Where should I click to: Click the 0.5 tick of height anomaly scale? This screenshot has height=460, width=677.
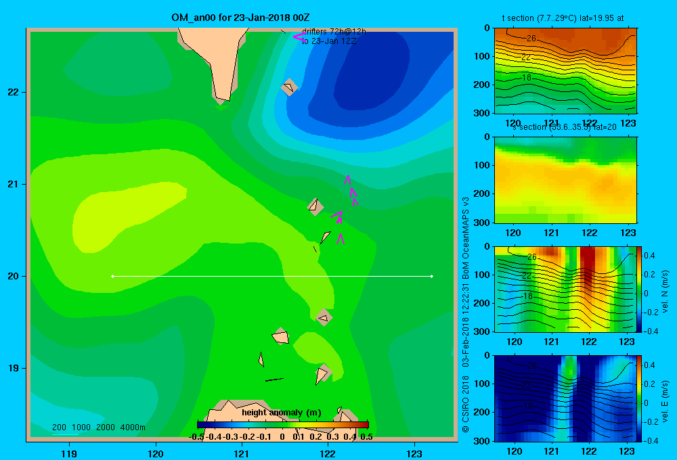coord(366,437)
